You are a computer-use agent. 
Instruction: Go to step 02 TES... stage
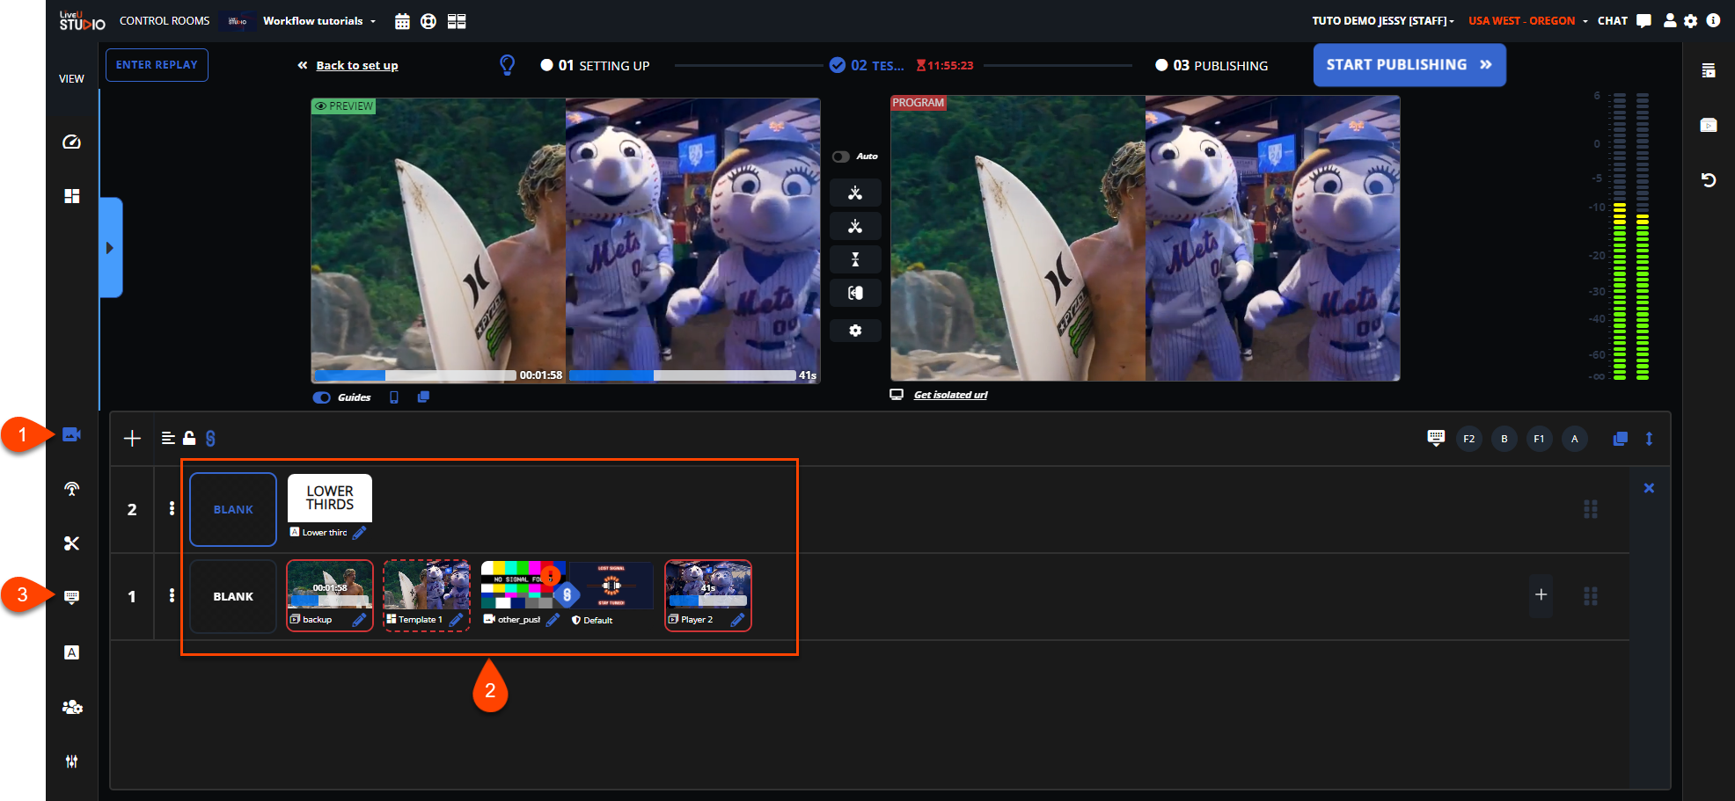867,65
